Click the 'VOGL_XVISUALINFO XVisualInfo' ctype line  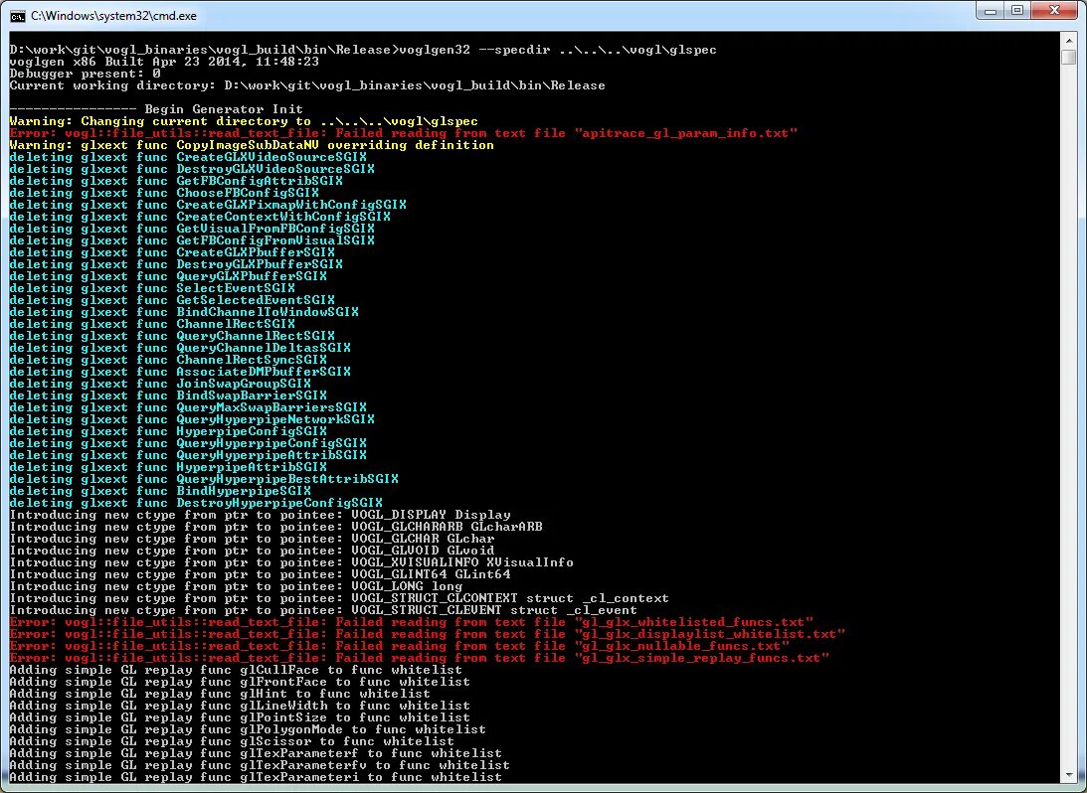tap(291, 562)
